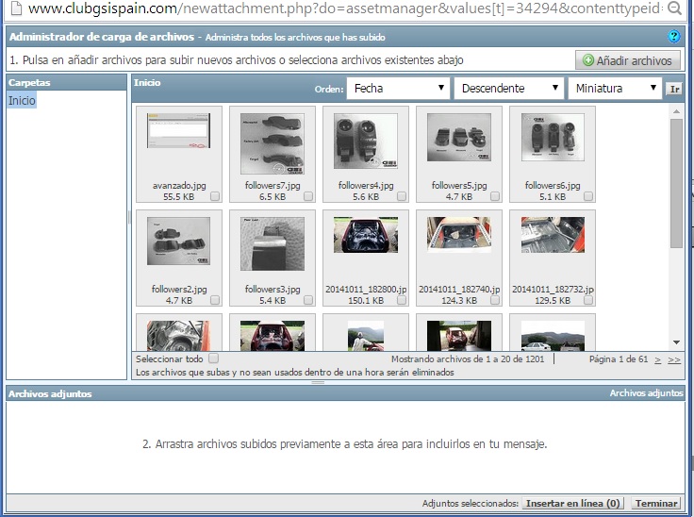This screenshot has width=694, height=517.
Task: Open the Miniatura view mode dropdown
Action: click(x=614, y=89)
